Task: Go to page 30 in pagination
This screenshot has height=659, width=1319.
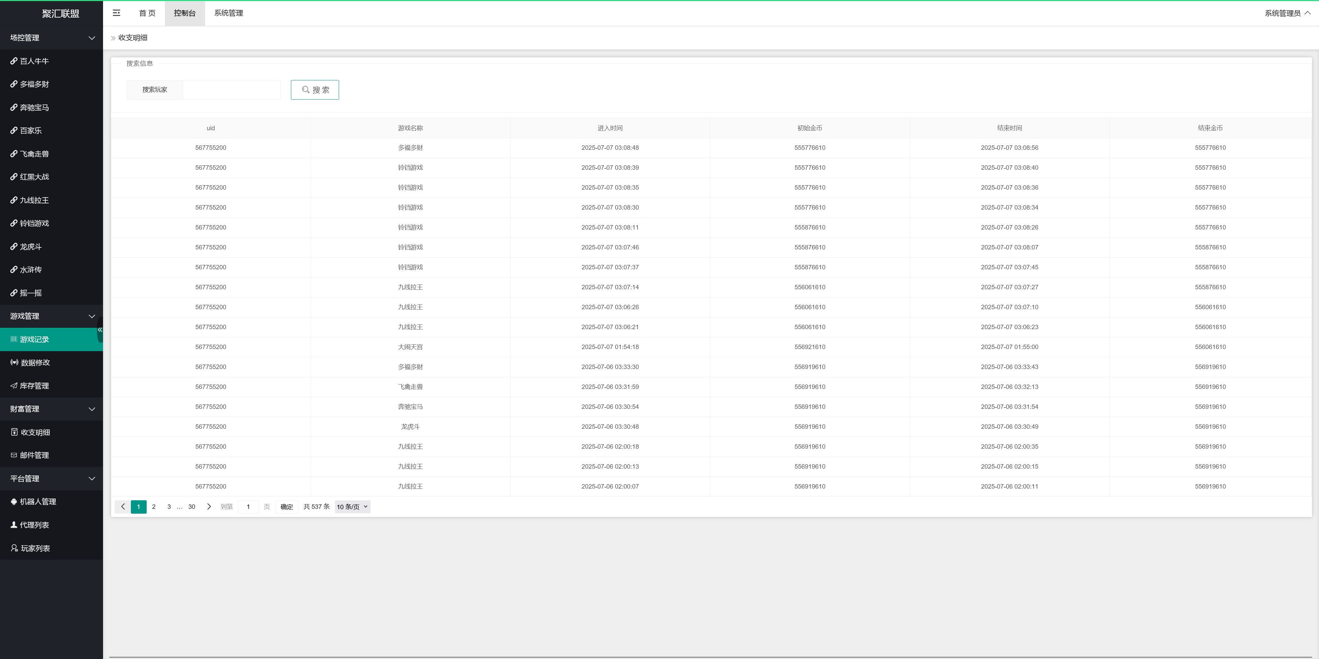Action: 192,506
